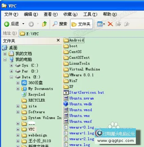
Task: Select the Ubuntu.vmsd file icon
Action: tap(66, 110)
